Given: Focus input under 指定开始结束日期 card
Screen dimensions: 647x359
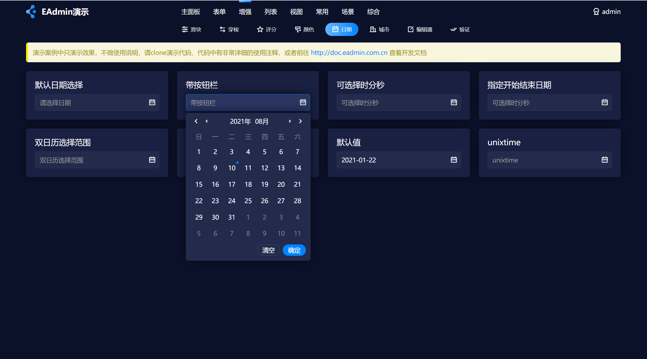Looking at the screenshot, I should (550, 102).
